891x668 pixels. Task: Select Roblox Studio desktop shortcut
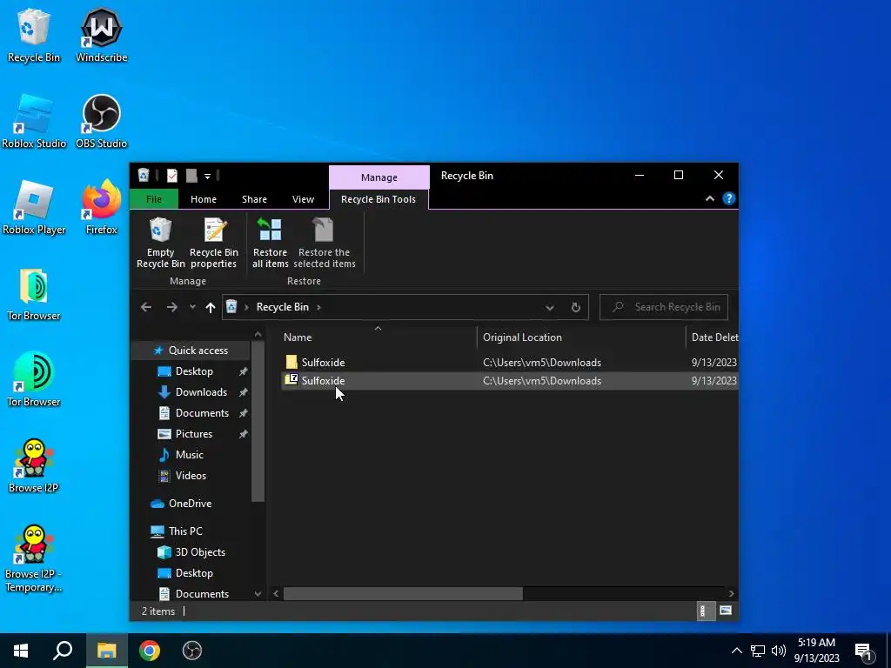tap(34, 121)
